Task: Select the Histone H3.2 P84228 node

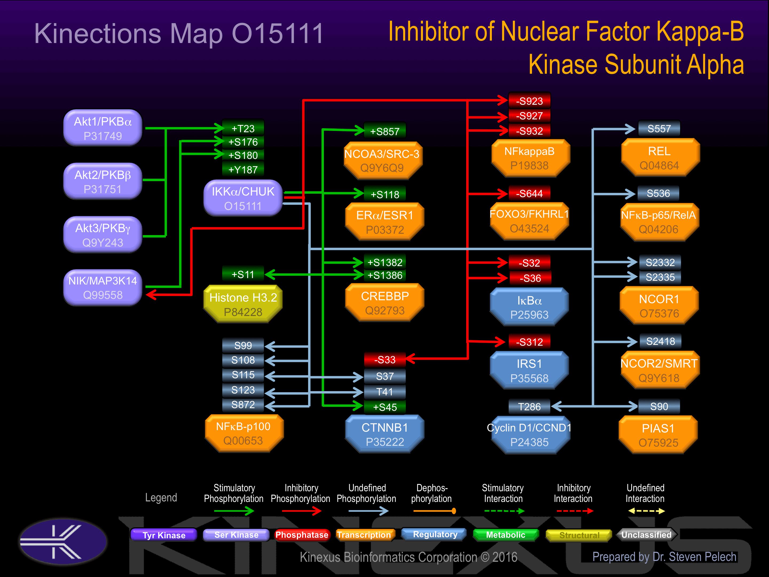Action: (x=243, y=304)
